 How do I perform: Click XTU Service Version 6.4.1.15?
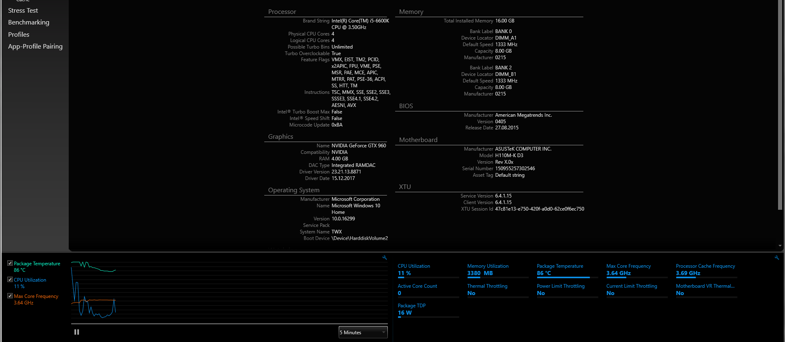pyautogui.click(x=503, y=196)
